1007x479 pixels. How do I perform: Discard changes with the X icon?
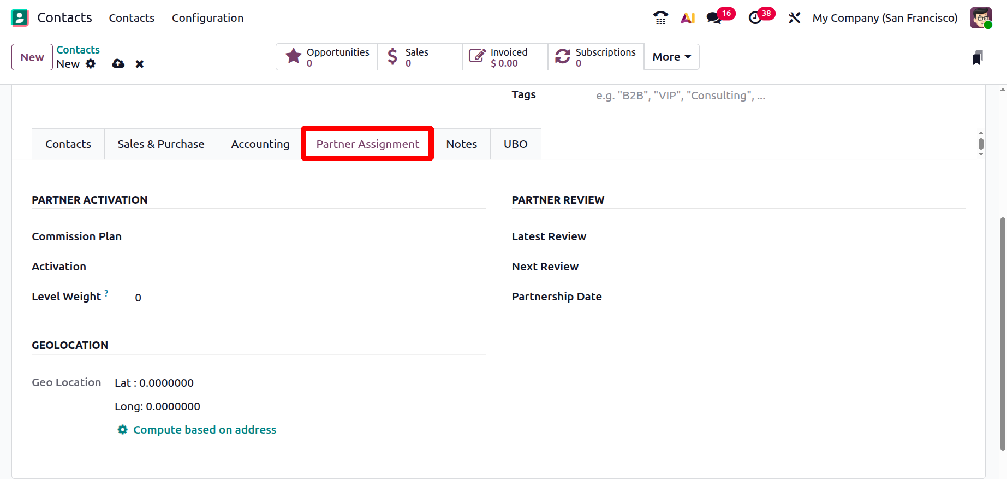(x=140, y=64)
